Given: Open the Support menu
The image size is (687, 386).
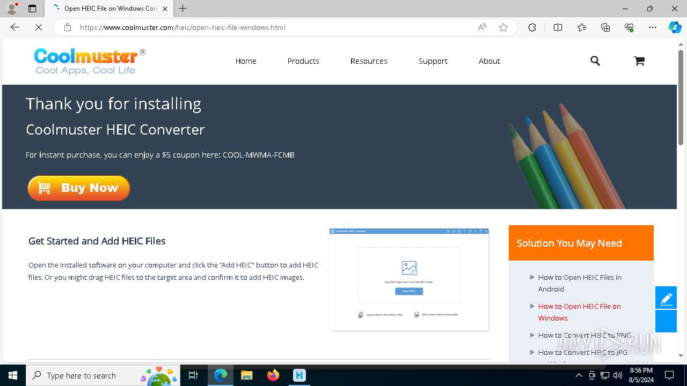Looking at the screenshot, I should (x=433, y=61).
